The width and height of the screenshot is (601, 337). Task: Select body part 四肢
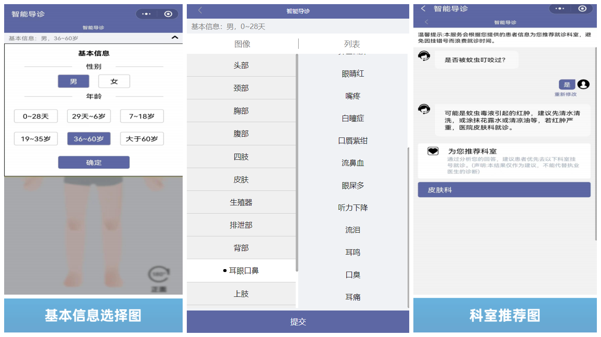(x=241, y=157)
